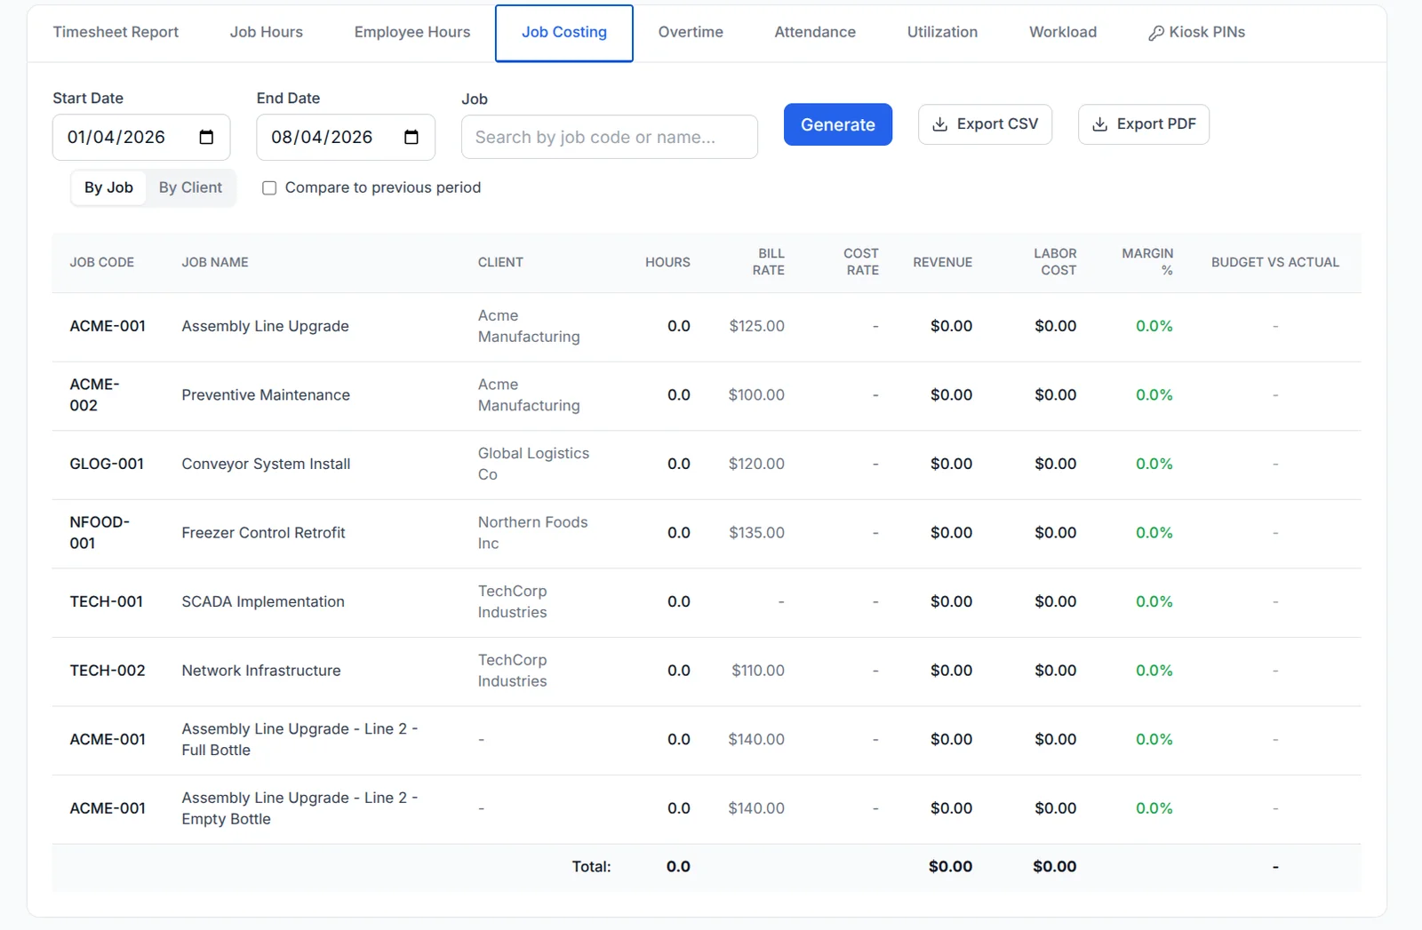Click client Northern Foods Inc
This screenshot has height=930, width=1422.
(x=532, y=532)
